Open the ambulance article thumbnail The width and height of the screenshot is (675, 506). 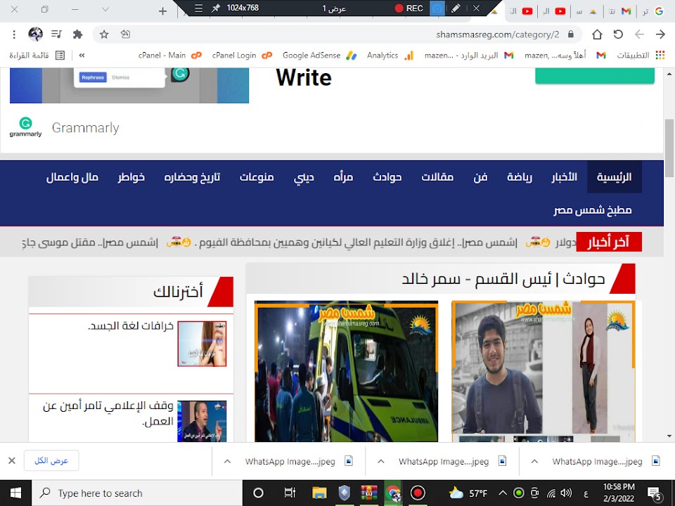pyautogui.click(x=346, y=371)
